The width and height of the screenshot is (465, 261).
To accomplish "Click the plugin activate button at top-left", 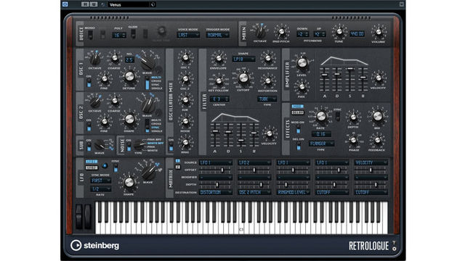I will (65, 4).
